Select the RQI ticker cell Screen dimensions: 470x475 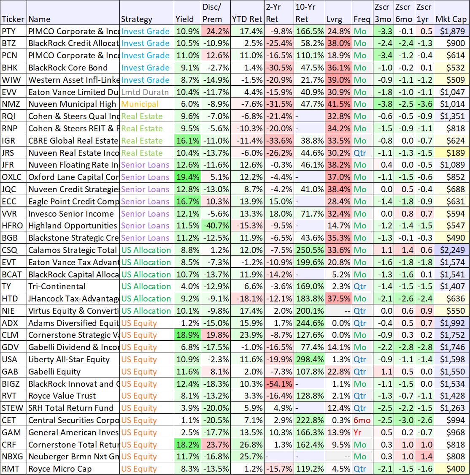coord(14,117)
